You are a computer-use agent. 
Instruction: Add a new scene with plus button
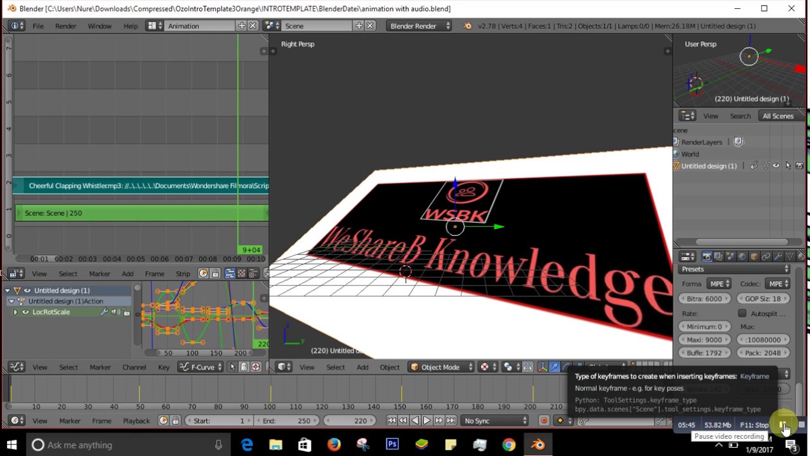(359, 26)
